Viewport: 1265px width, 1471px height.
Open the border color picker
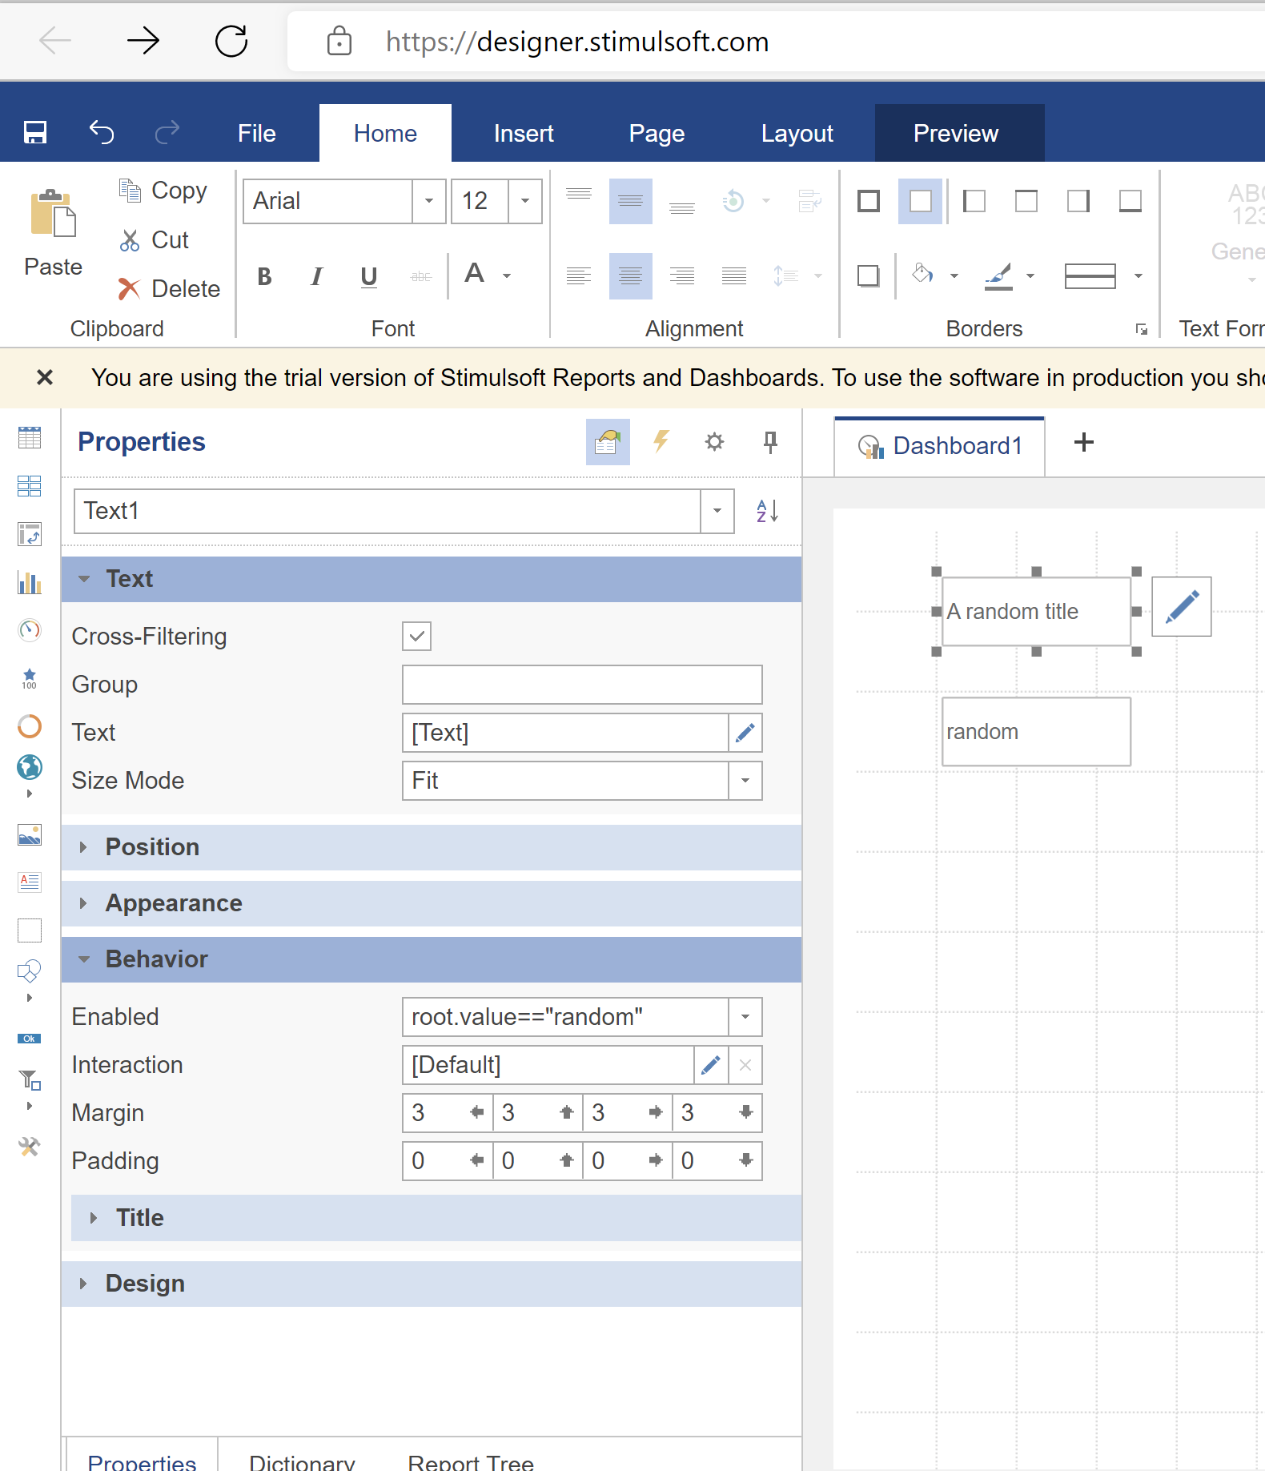[x=1010, y=275]
